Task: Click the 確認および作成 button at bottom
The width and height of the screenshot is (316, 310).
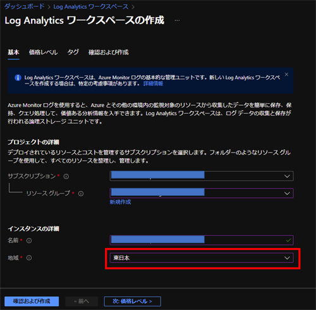Action: click(x=32, y=301)
